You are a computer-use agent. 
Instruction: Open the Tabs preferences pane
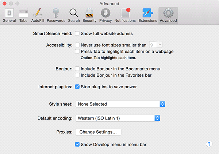click(23, 15)
